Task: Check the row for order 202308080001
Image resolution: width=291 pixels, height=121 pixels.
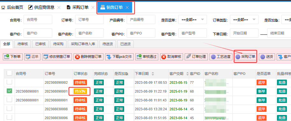Action: pyautogui.click(x=9, y=100)
